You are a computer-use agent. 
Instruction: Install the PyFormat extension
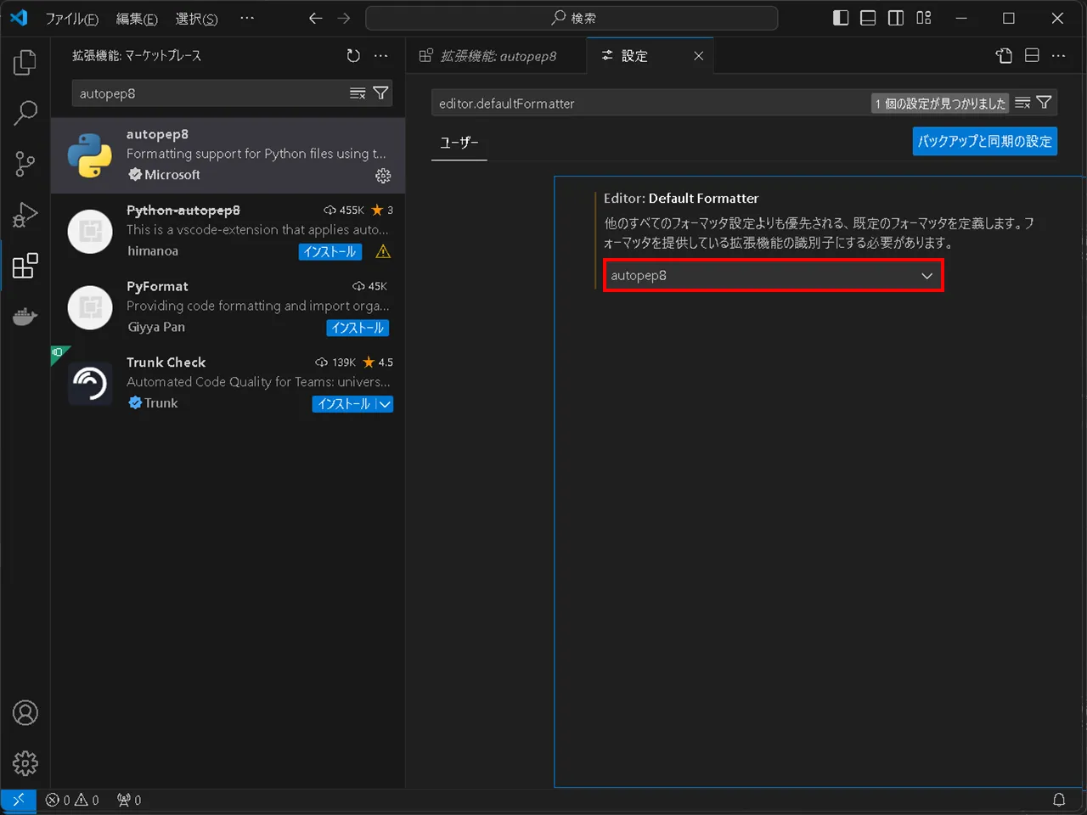[358, 328]
